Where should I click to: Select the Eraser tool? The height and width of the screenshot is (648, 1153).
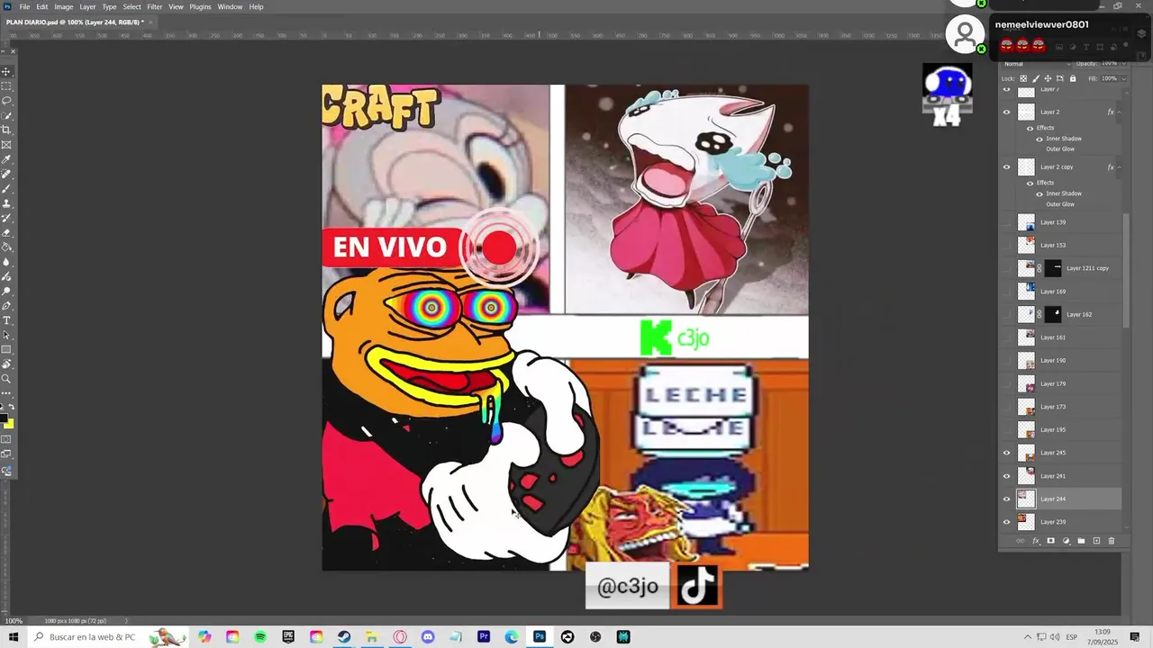6,232
